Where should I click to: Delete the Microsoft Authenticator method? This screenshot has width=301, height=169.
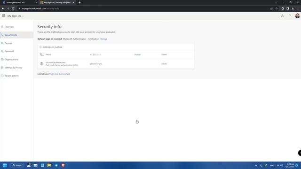[164, 64]
